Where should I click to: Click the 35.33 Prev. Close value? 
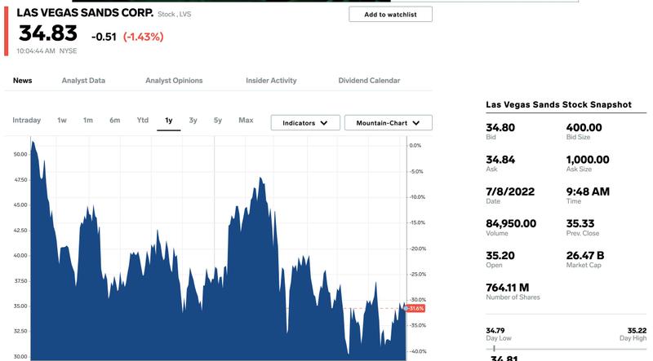point(580,224)
